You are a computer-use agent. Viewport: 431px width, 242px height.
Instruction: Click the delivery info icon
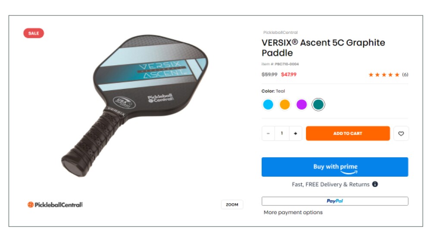coord(375,184)
